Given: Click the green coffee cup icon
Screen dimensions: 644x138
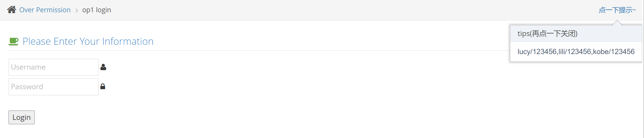Looking at the screenshot, I should point(13,42).
